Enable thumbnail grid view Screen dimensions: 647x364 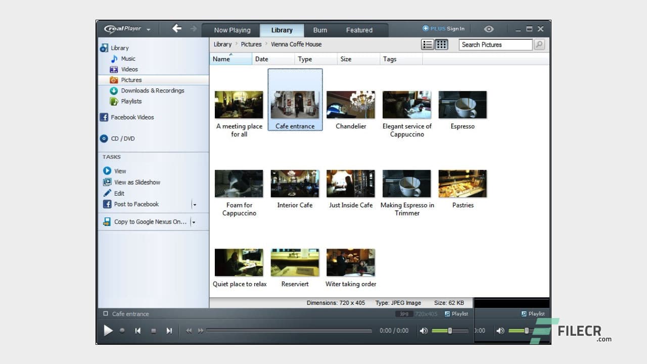pos(441,44)
